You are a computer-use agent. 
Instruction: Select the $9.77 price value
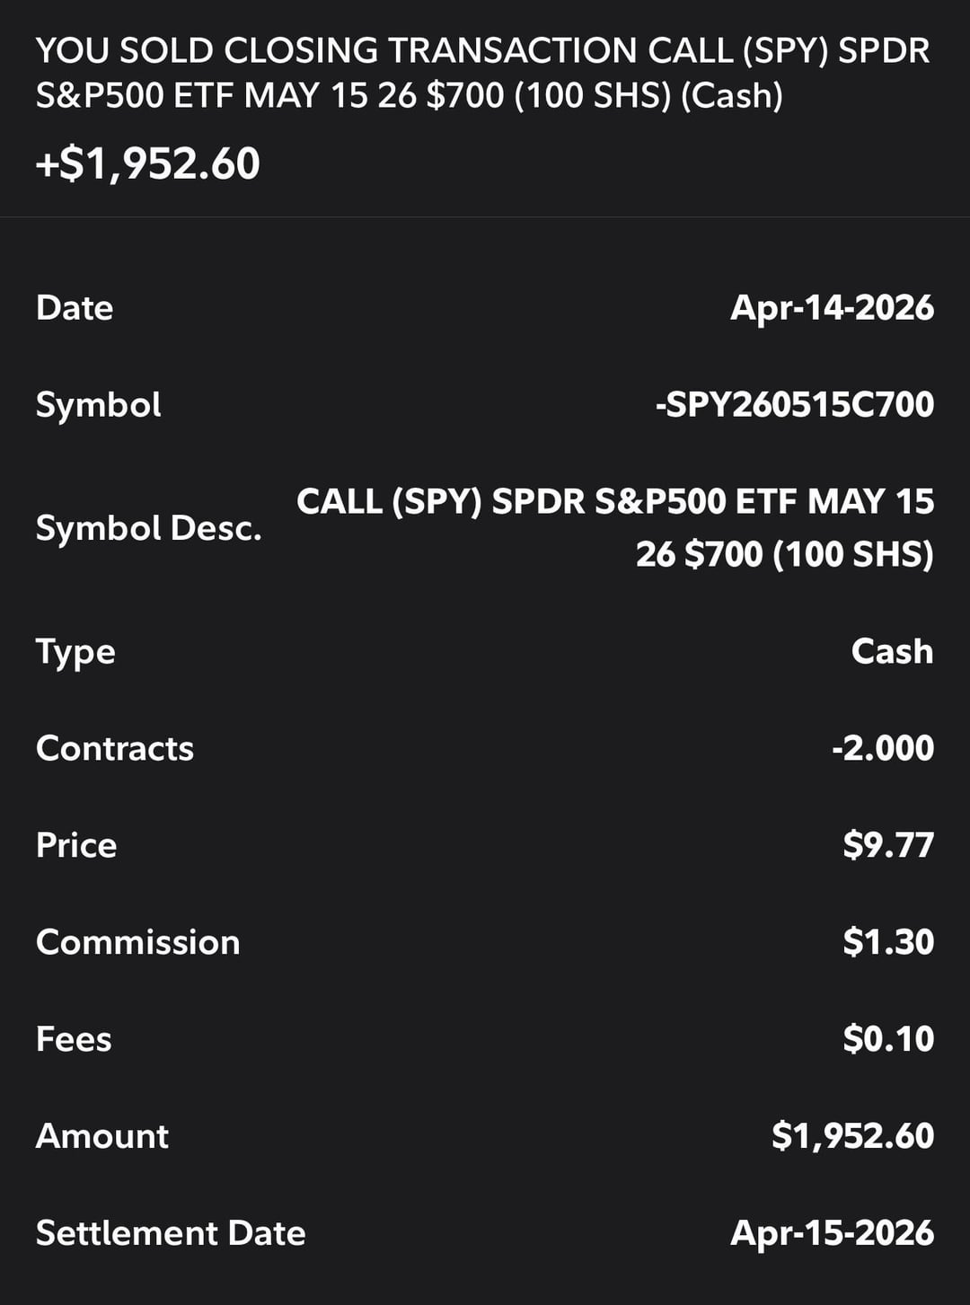click(x=888, y=846)
